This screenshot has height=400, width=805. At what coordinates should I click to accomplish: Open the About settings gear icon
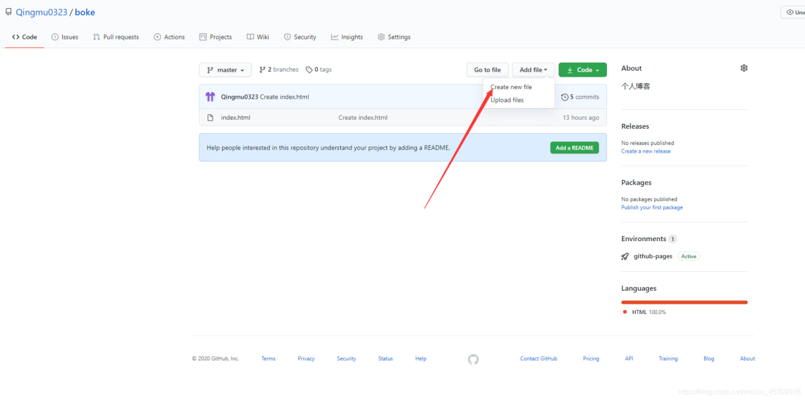[x=744, y=68]
